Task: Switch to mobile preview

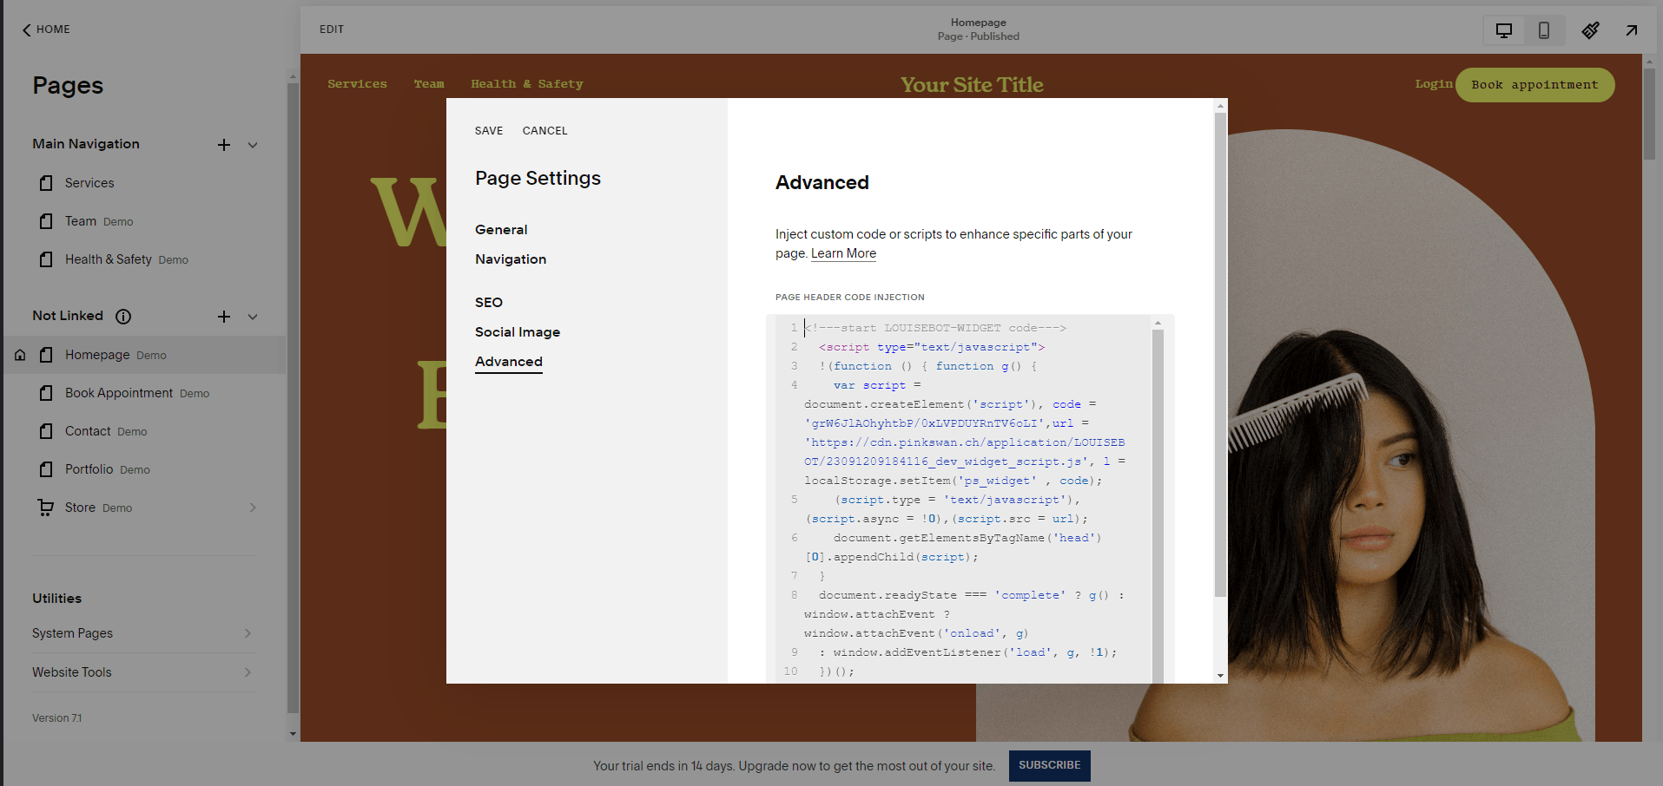Action: coord(1544,30)
